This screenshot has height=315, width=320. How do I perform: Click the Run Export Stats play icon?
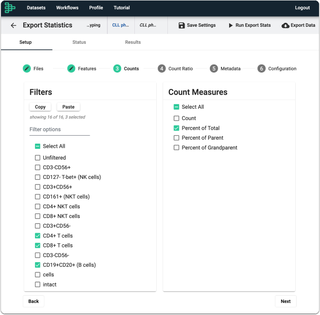tap(231, 25)
